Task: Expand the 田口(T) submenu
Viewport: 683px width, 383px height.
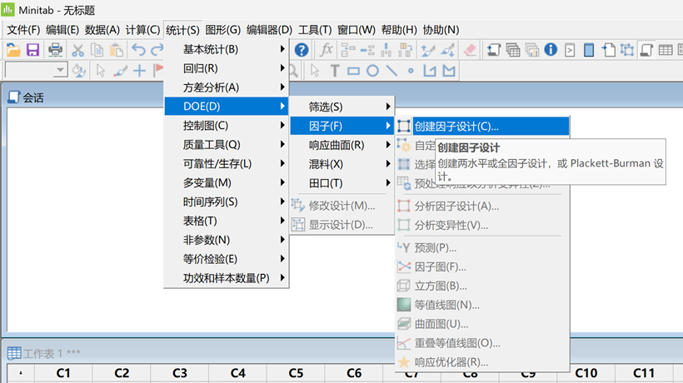Action: coord(342,183)
